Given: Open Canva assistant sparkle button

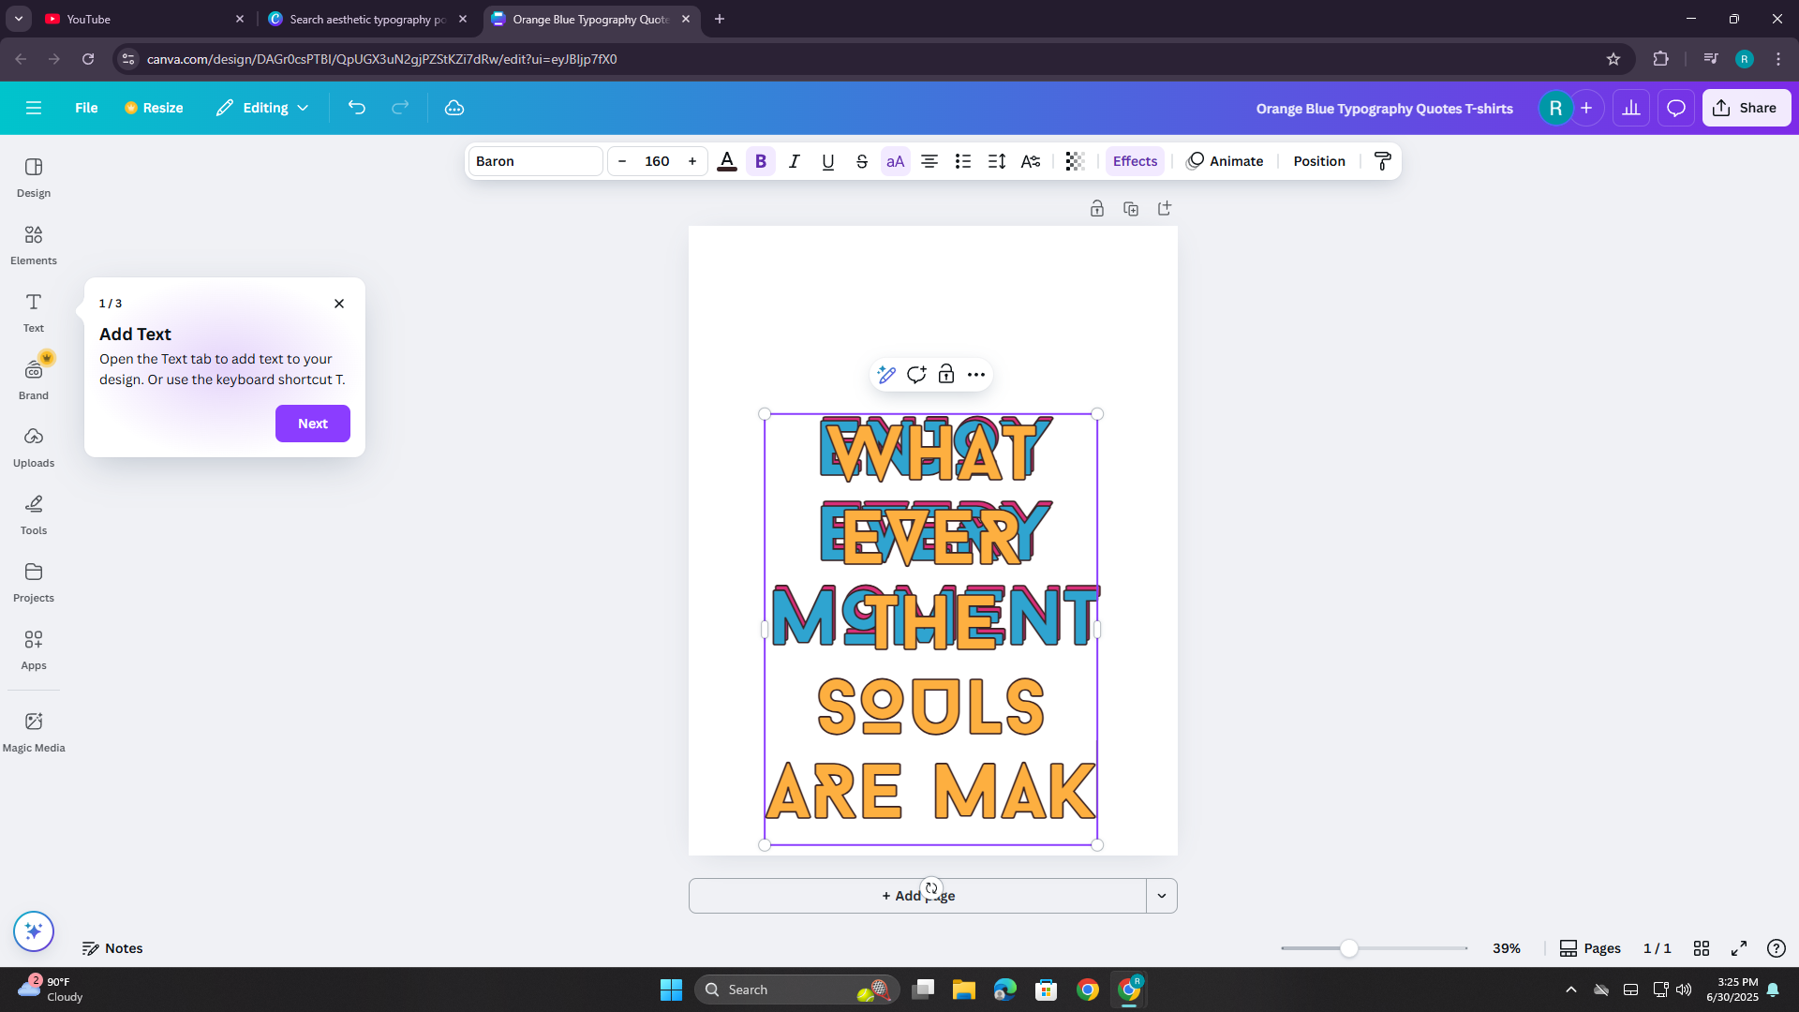Looking at the screenshot, I should click(34, 931).
